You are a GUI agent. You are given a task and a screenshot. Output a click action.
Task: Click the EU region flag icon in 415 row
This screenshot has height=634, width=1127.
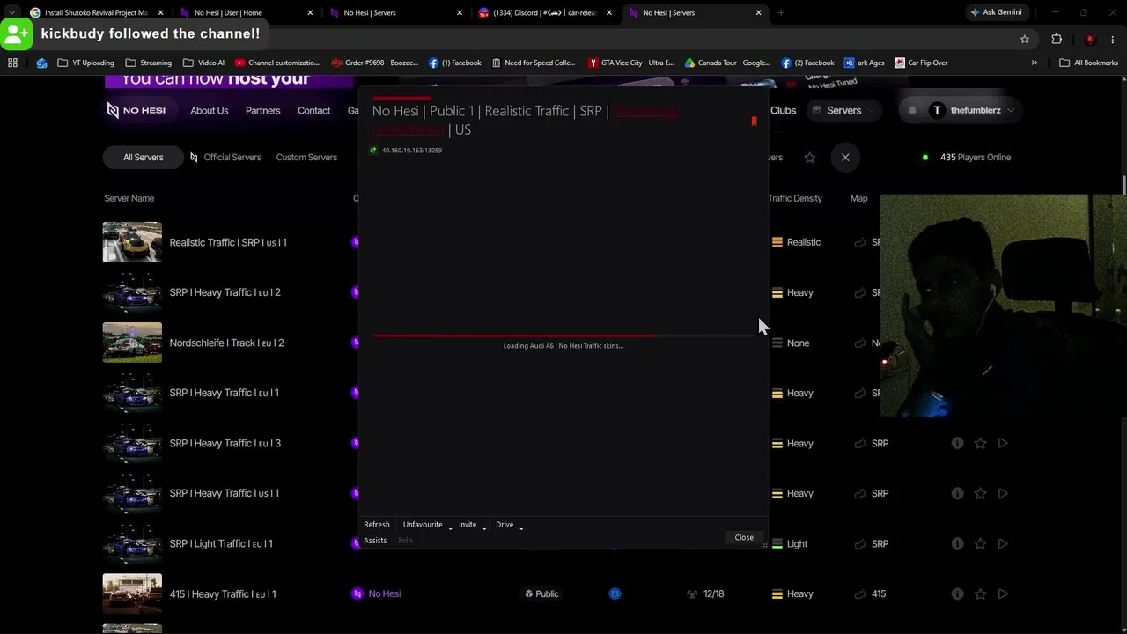(615, 593)
